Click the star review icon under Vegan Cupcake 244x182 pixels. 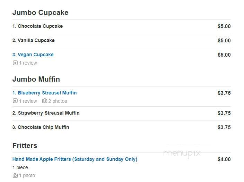[15, 63]
